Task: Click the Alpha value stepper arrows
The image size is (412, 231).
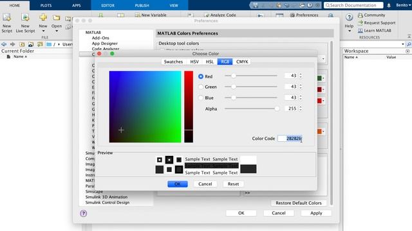Action: point(301,108)
